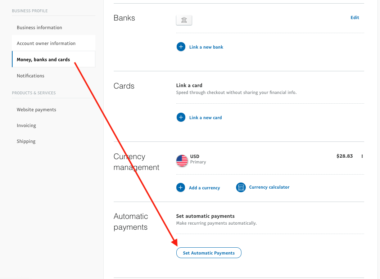The image size is (380, 279).
Task: Click Link a new bank text
Action: [206, 47]
